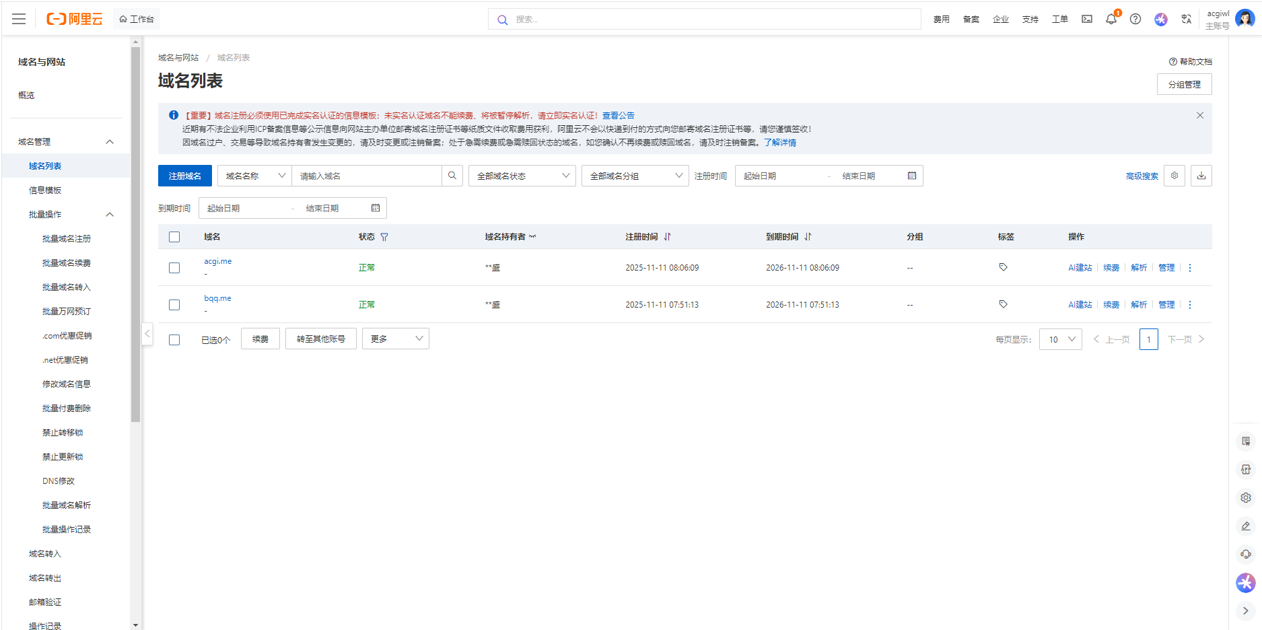The width and height of the screenshot is (1262, 630).
Task: Open the 查看公告 link in the notice
Action: [618, 115]
